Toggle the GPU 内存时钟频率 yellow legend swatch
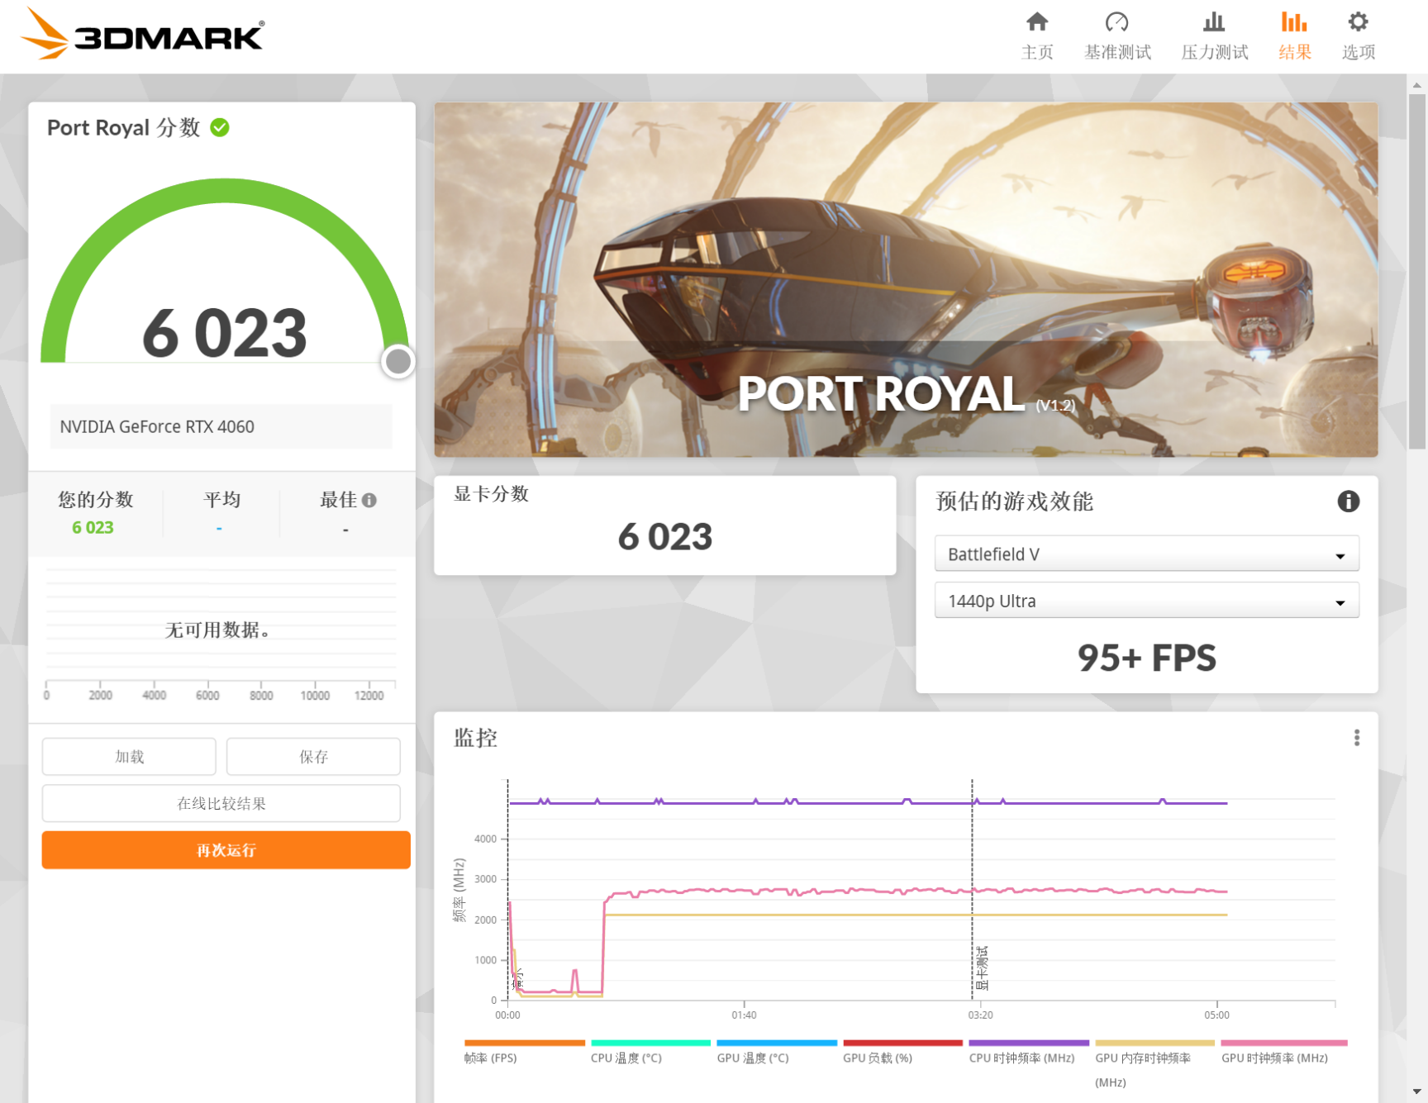The image size is (1428, 1103). pyautogui.click(x=1155, y=1043)
